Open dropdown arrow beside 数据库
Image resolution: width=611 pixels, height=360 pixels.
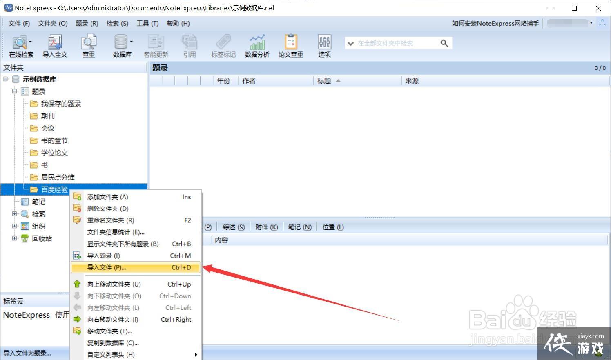[x=131, y=42]
